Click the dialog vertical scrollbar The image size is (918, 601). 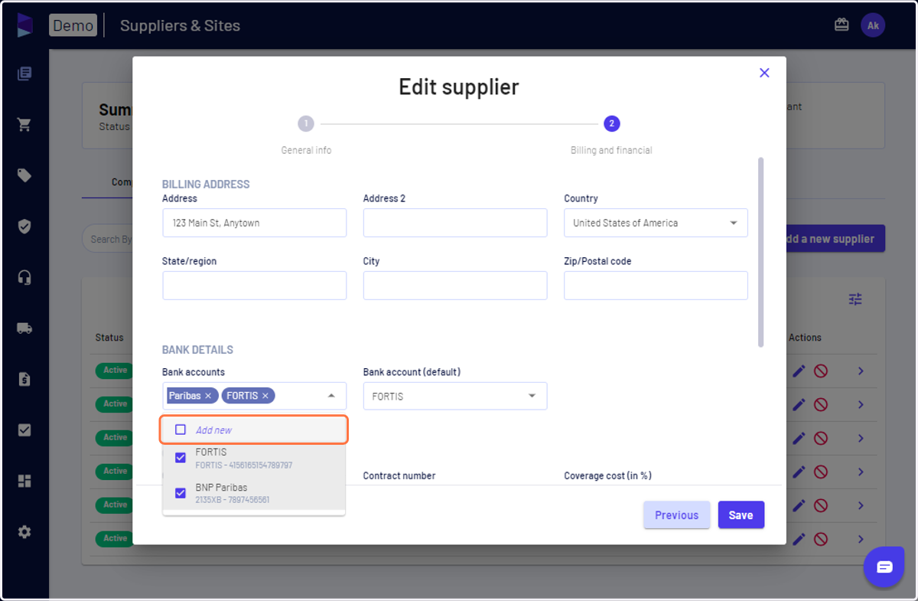pos(760,252)
